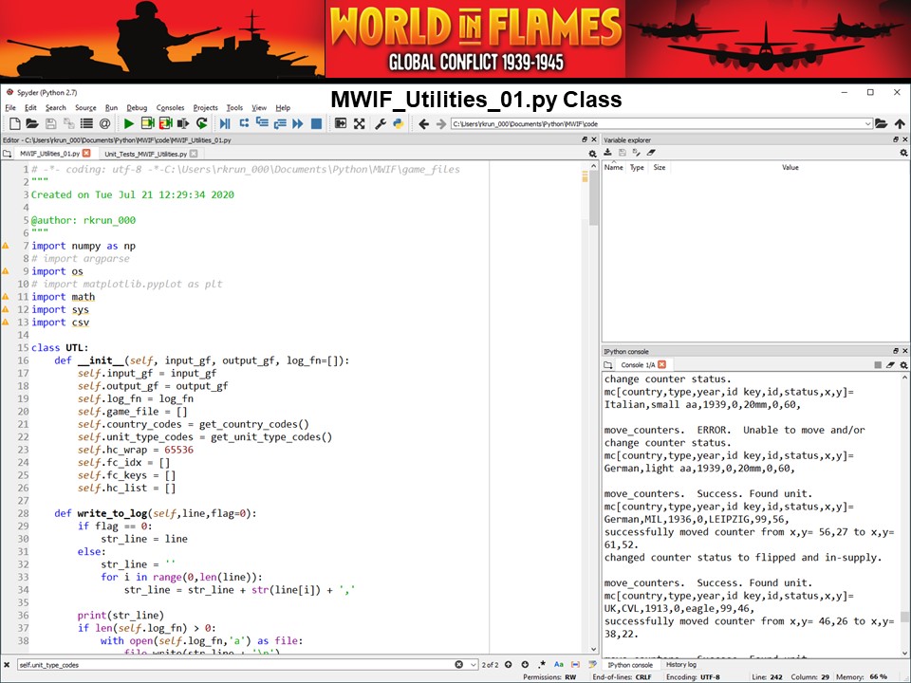Open the browse tabs list icon
Screen dimensions: 911x683
[86, 123]
